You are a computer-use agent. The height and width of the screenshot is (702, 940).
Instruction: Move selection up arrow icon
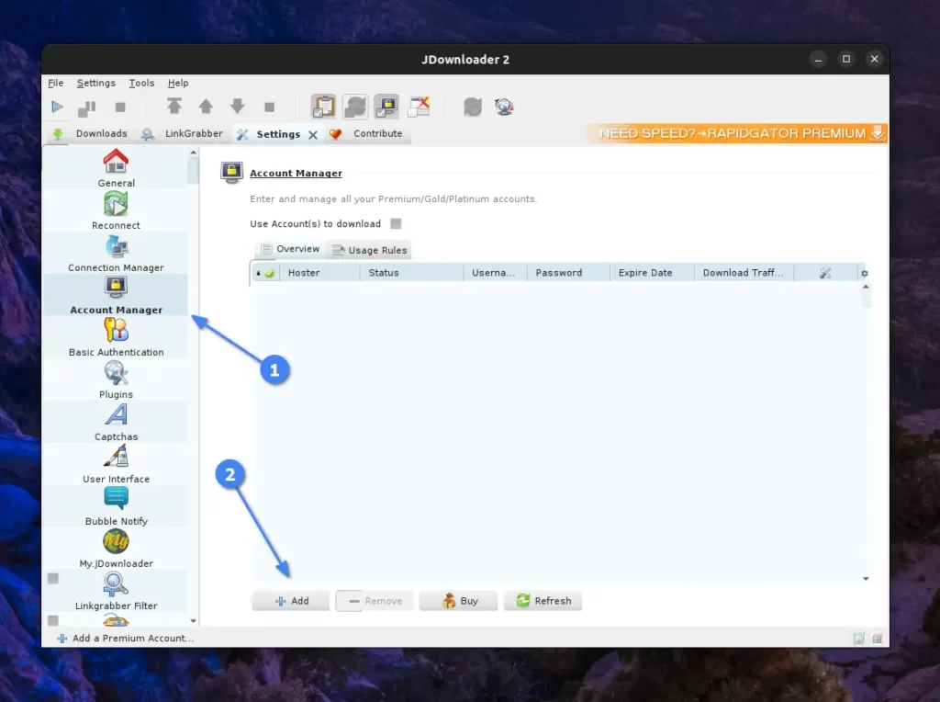[206, 107]
